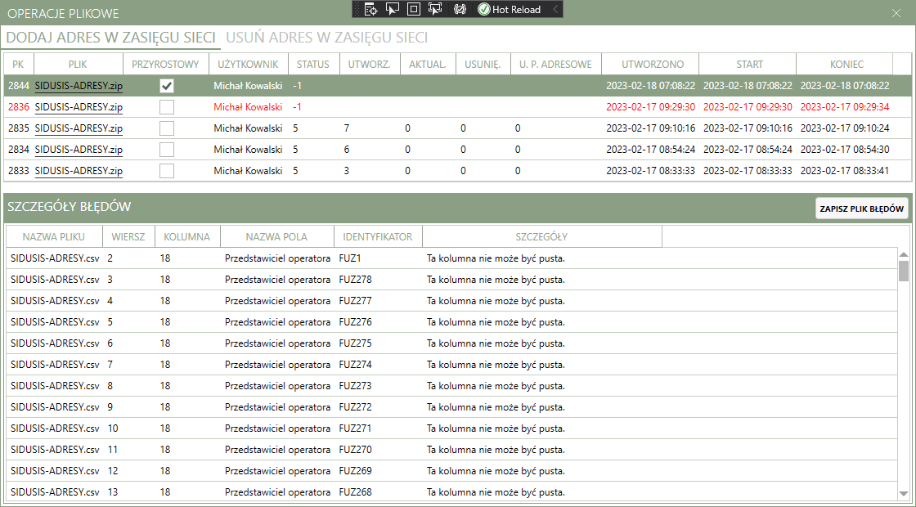Screen dimensions: 916x507
Task: Click the scroll down arrow in errors list
Action: click(904, 493)
